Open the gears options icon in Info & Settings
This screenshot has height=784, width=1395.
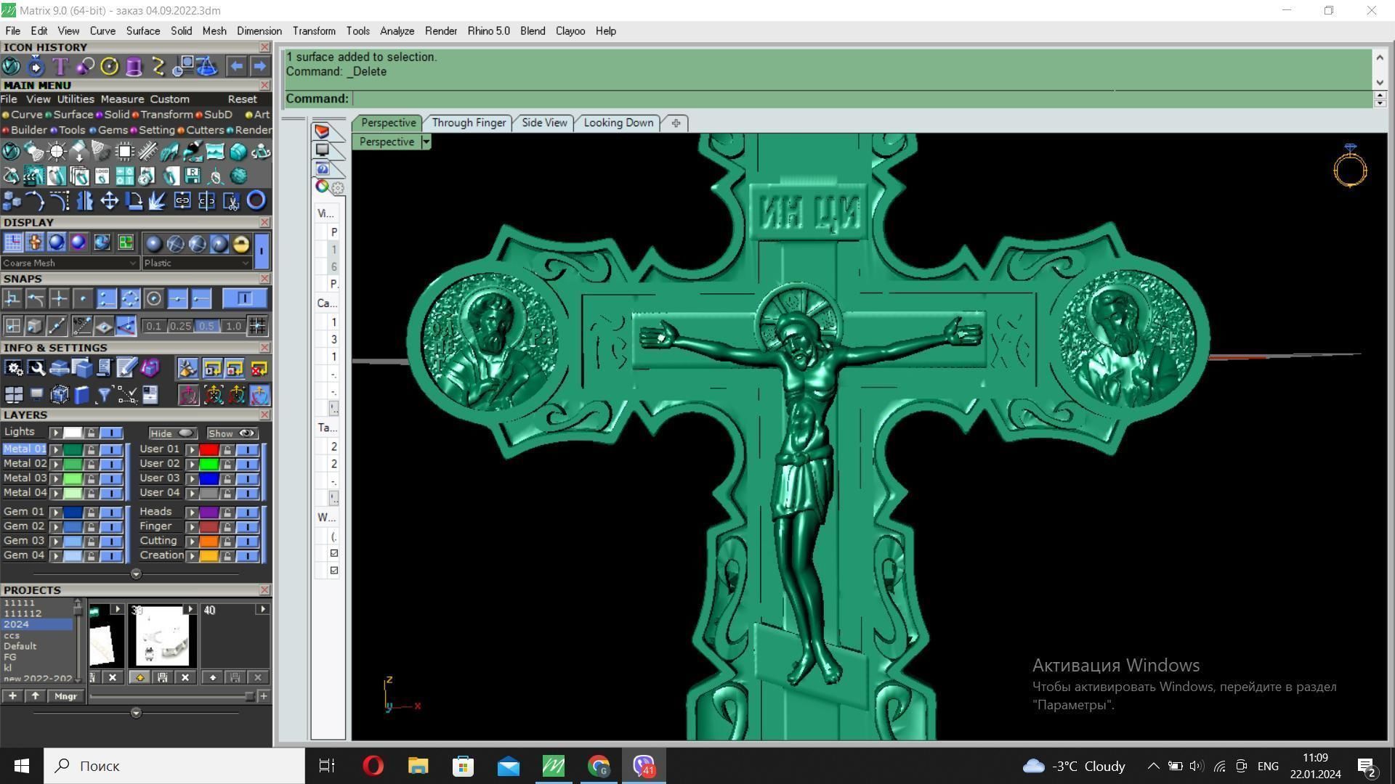click(13, 369)
